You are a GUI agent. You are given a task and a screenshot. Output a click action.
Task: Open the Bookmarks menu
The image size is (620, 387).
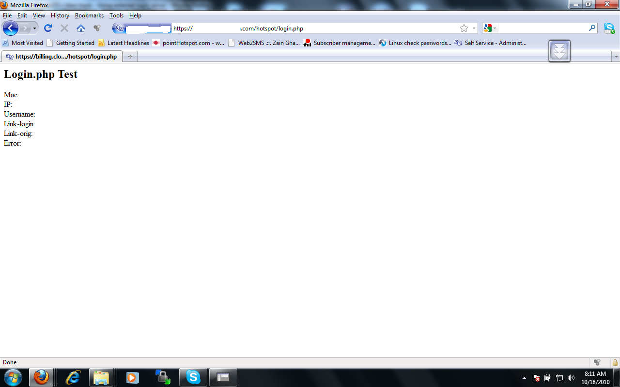coord(89,15)
